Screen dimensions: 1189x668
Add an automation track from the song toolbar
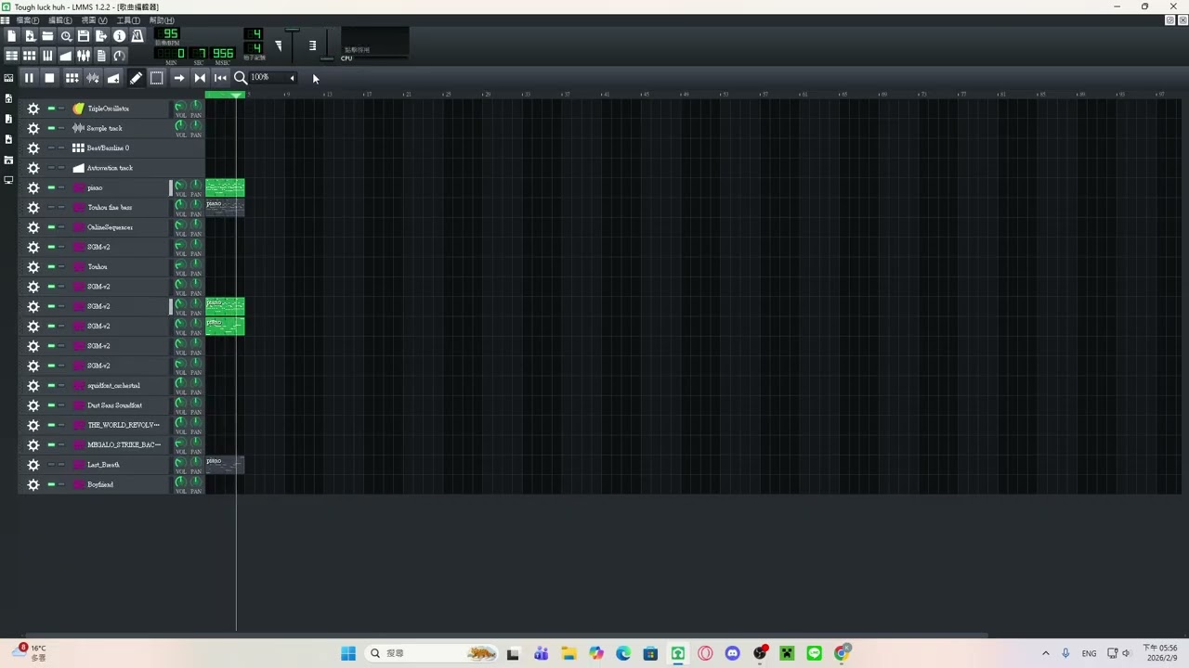click(113, 78)
